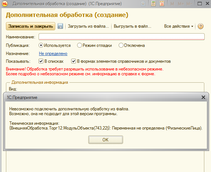211x172 pixels.
Task: Click the 1C application logo icon
Action: click(x=5, y=4)
